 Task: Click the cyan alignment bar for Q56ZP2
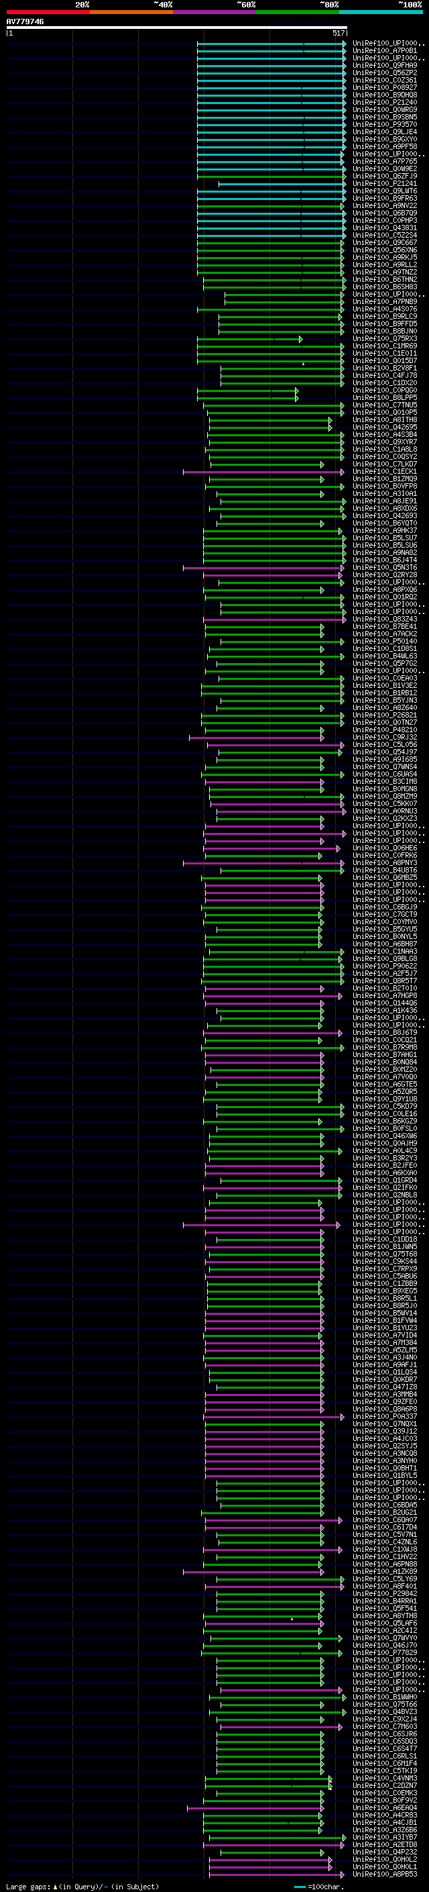[x=271, y=72]
